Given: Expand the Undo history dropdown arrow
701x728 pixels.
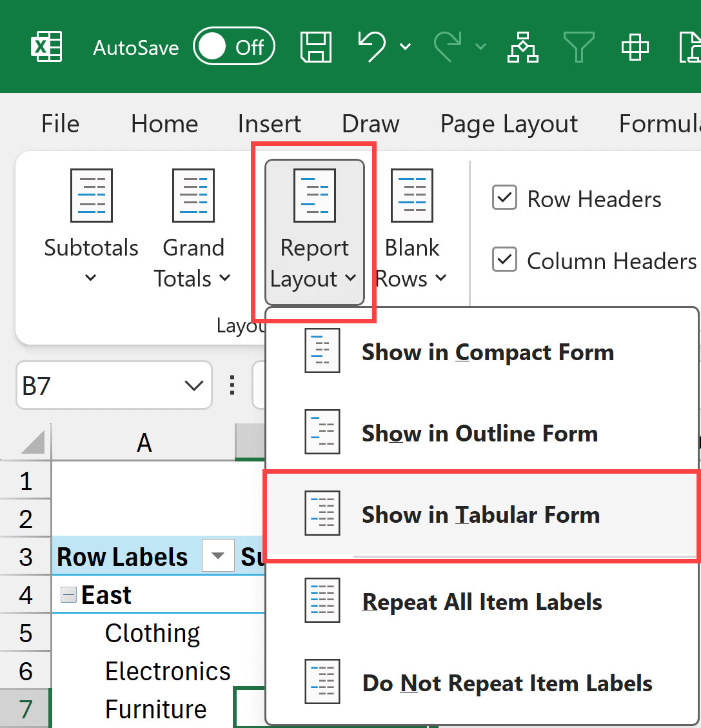Looking at the screenshot, I should 406,47.
